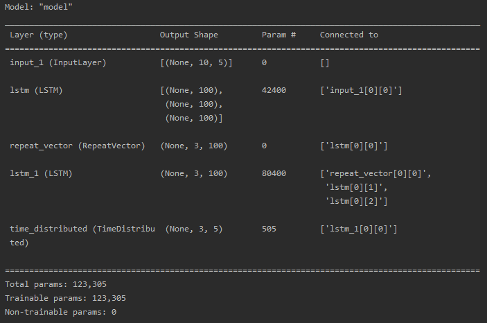
Task: Select the 'Output Shape' column header
Action: (189, 35)
